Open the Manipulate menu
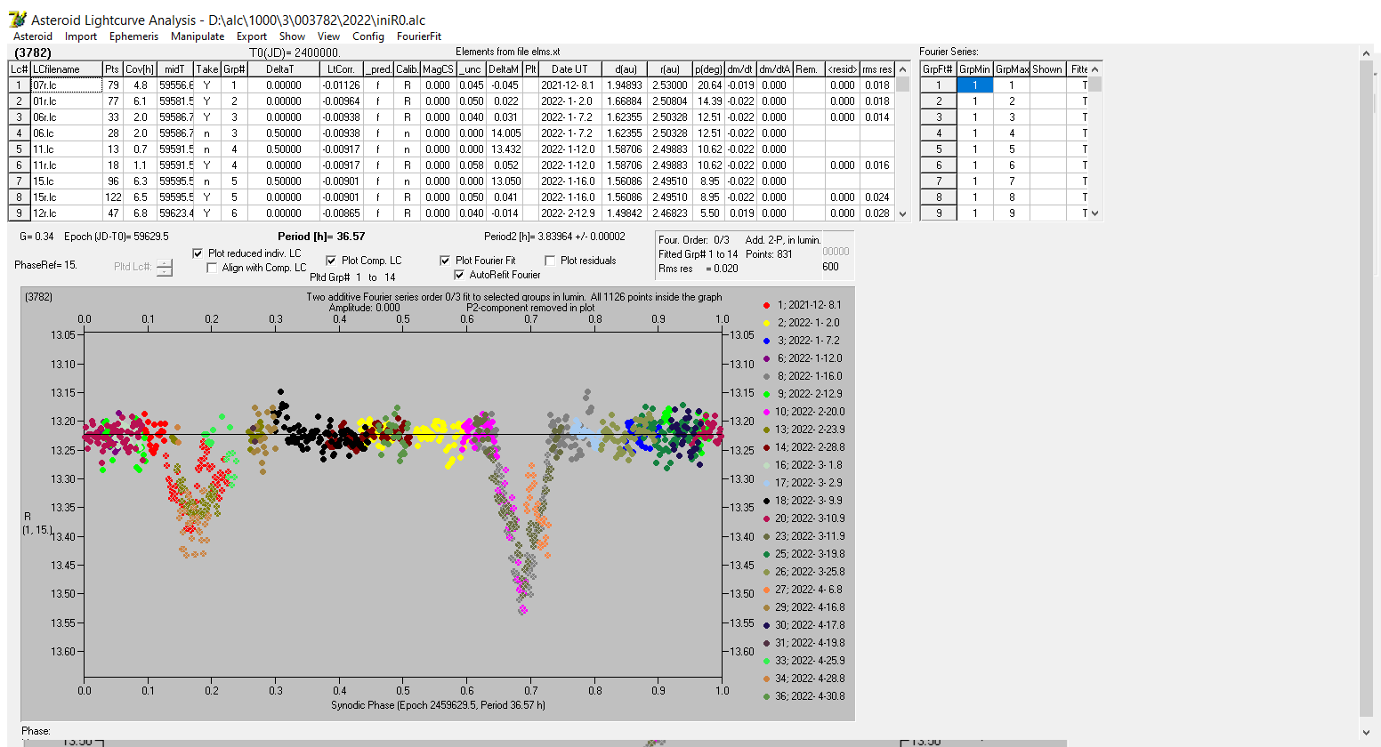Viewport: 1381px width, 747px height. click(198, 36)
